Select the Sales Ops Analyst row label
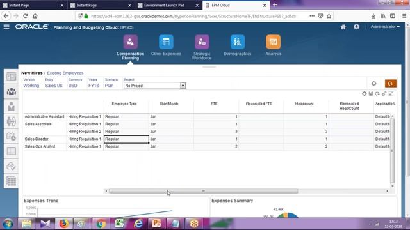Viewport: 410px width, 230px height. point(40,146)
